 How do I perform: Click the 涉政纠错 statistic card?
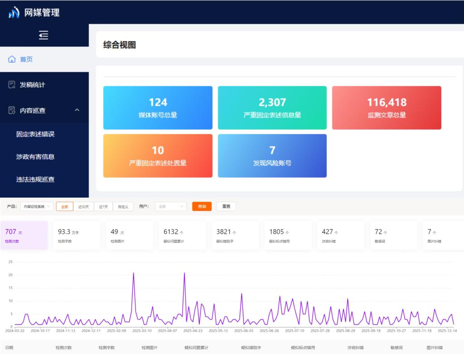point(341,235)
